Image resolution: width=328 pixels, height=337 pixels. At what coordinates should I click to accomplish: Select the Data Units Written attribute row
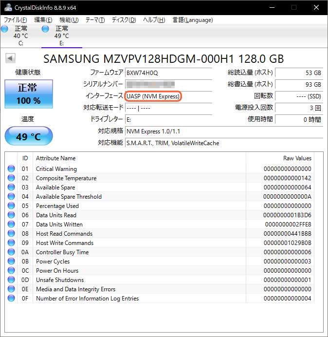coord(160,224)
